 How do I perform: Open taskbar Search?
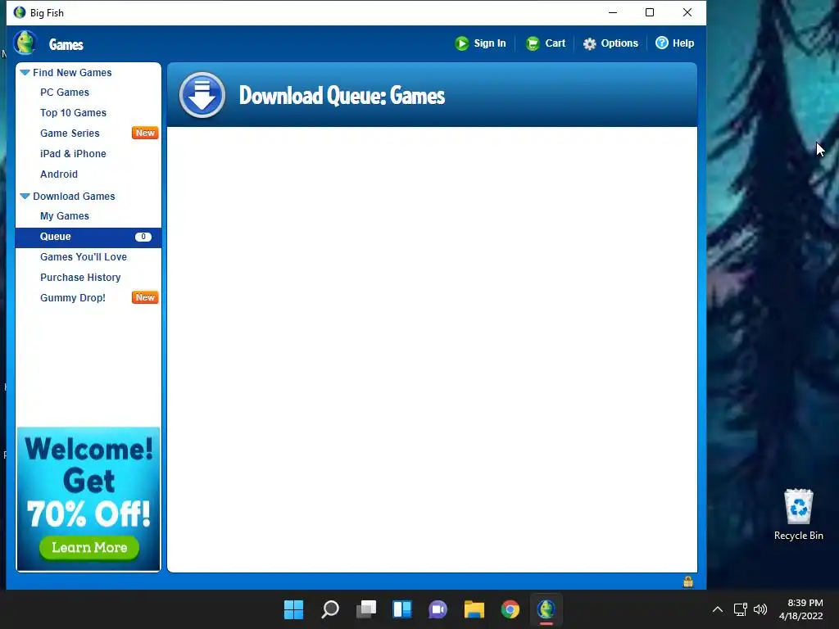[330, 609]
